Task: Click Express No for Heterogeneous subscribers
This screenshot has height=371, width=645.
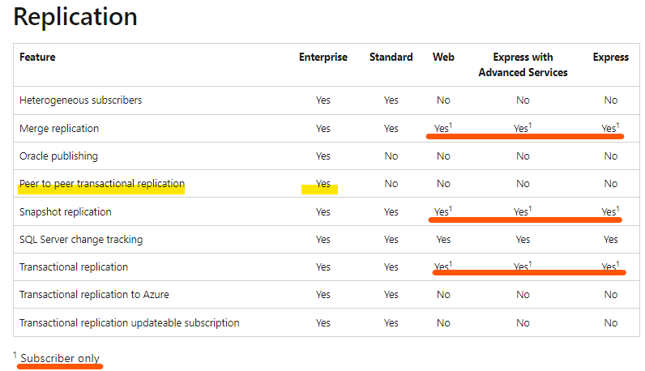Action: tap(611, 100)
